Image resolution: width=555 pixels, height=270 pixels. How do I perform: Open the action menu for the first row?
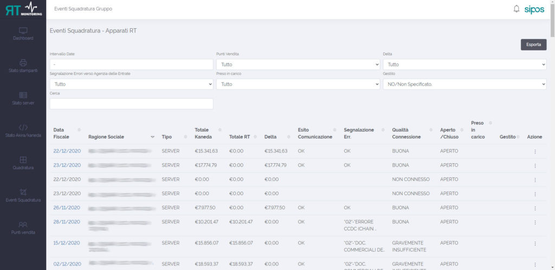pyautogui.click(x=534, y=151)
